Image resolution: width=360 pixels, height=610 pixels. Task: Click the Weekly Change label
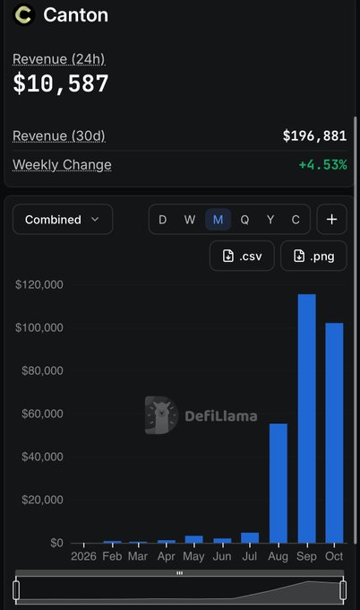point(62,165)
